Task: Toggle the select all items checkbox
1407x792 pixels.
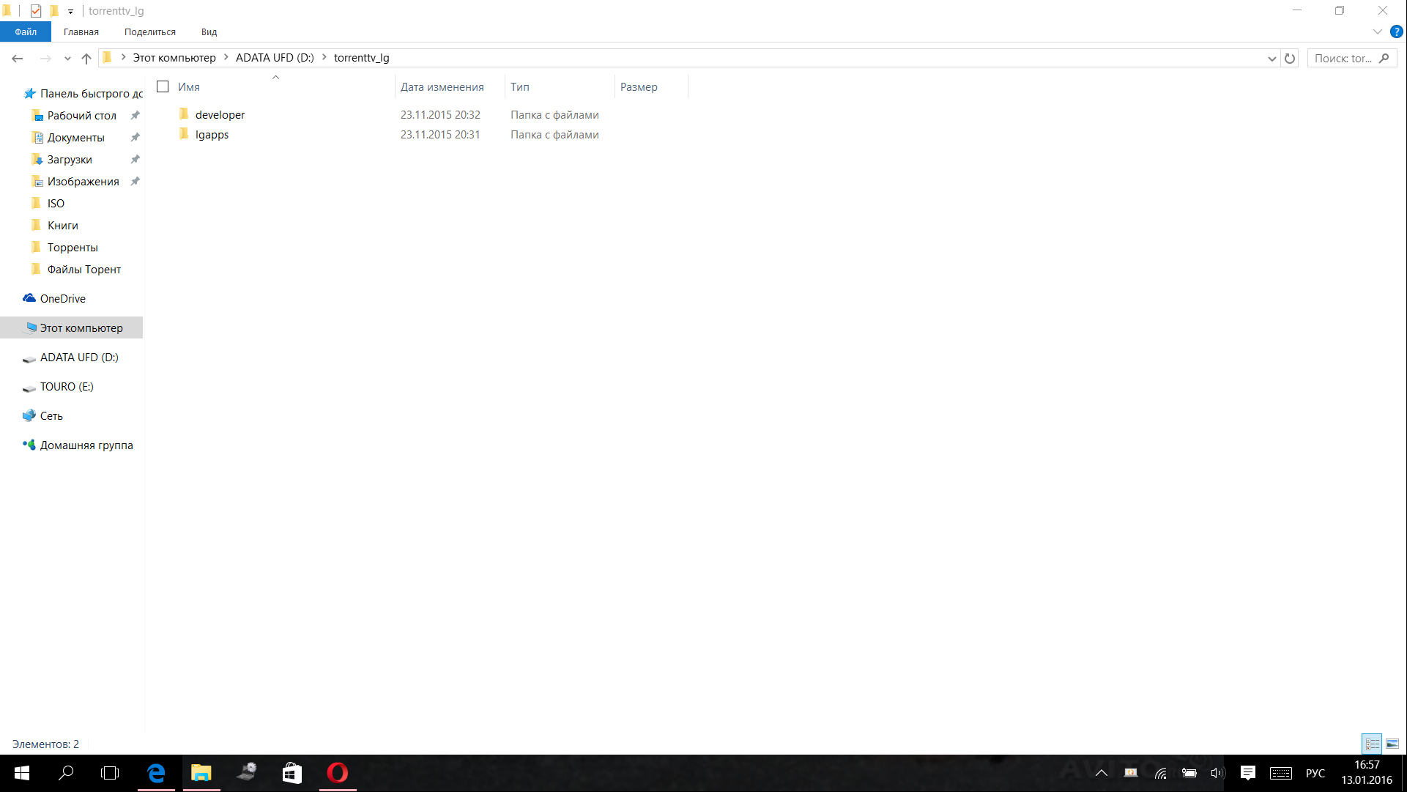Action: coord(163,86)
